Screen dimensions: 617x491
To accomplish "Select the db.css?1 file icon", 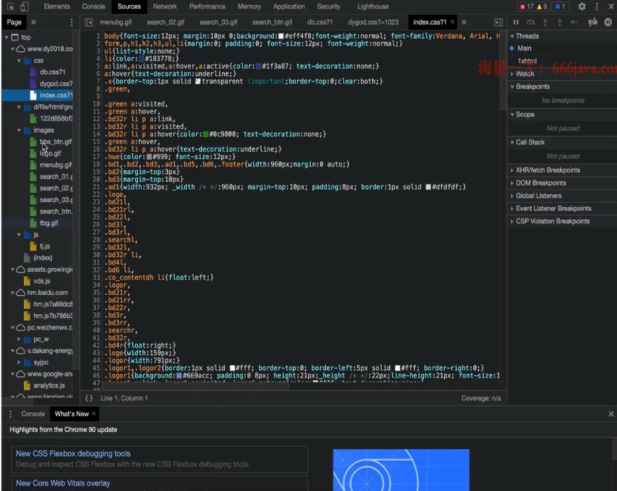I will 33,72.
